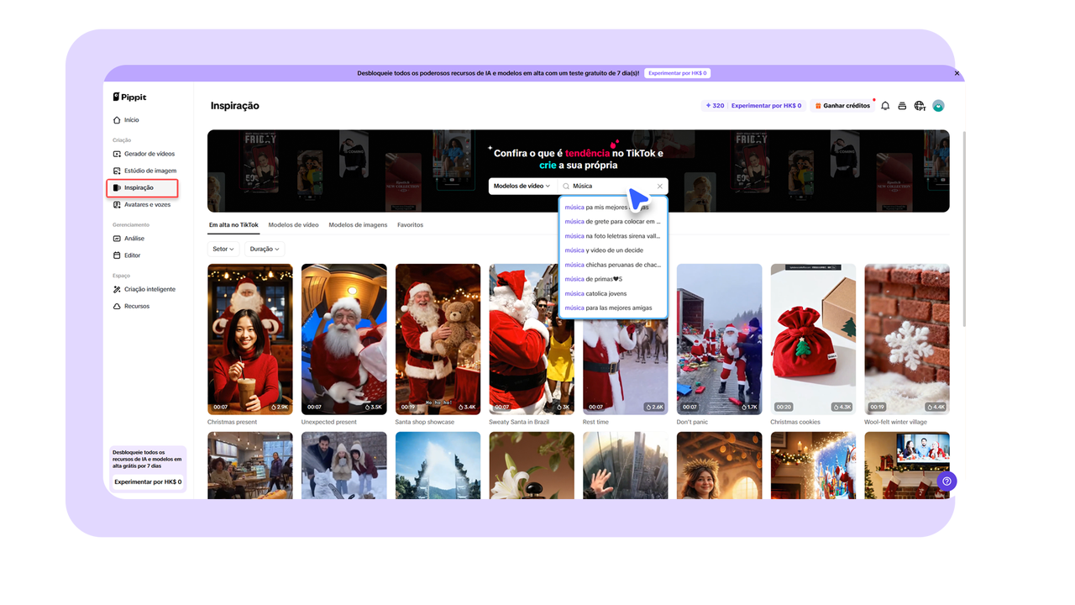
Task: Click Ganhar créditos button
Action: (x=842, y=106)
